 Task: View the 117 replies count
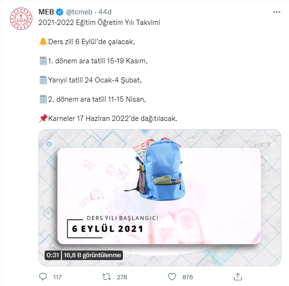coord(57,277)
